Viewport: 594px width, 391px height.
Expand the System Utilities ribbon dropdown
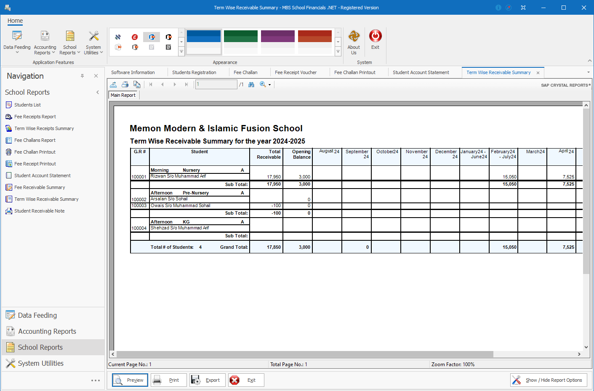[x=93, y=42]
